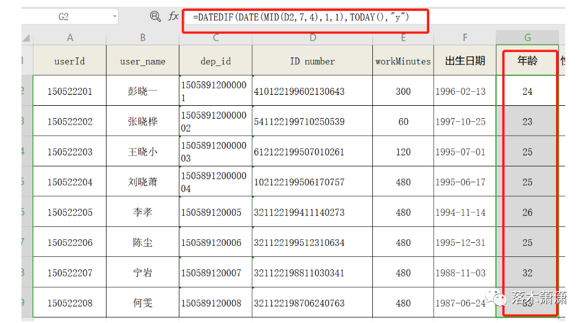Select age cell with value 32
The image size is (586, 323).
527,272
